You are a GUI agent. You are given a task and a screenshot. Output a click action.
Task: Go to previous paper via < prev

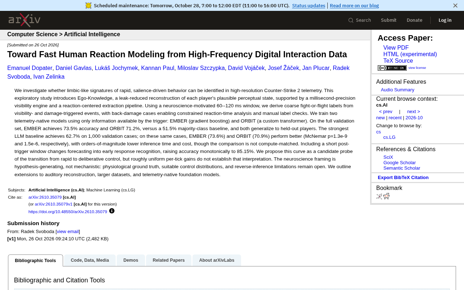[x=386, y=112]
